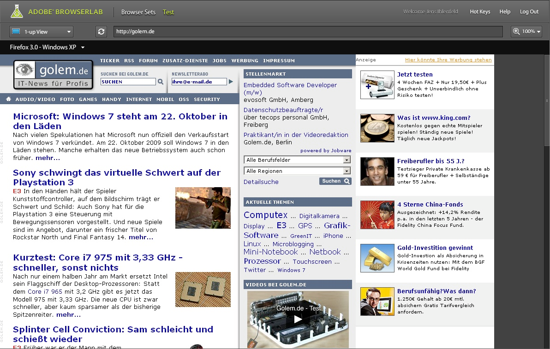
Task: Click the Computex topic tag
Action: pyautogui.click(x=265, y=215)
